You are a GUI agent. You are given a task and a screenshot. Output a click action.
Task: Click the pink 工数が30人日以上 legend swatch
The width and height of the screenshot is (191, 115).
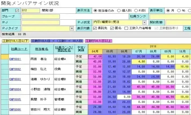[x=99, y=41]
